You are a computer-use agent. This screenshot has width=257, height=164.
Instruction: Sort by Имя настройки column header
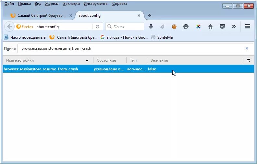pos(48,60)
